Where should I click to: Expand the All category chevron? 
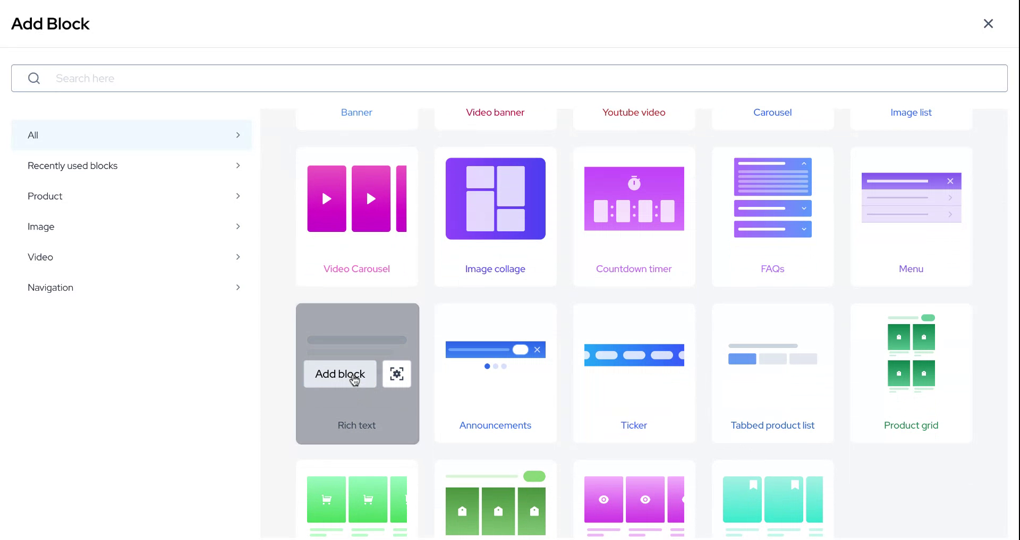tap(238, 135)
